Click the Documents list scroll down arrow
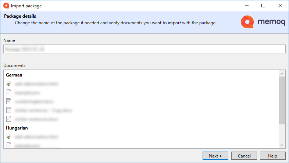Screen dimensions: 289x163 pos(282,145)
